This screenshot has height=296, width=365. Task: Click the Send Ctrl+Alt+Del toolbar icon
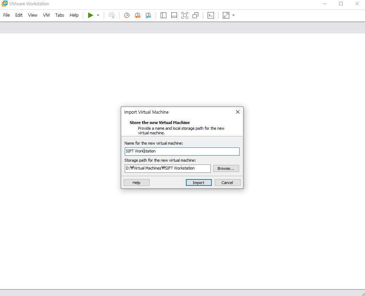pos(112,15)
